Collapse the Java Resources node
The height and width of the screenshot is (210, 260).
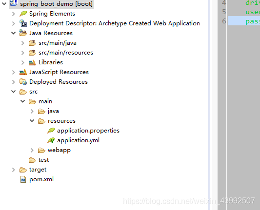tap(14, 33)
